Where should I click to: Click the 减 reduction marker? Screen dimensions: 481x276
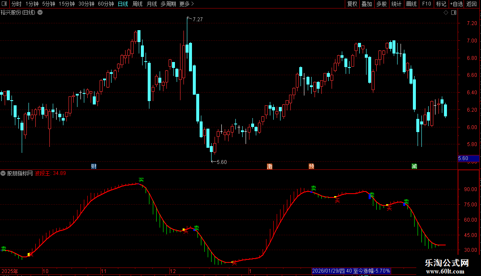coord(415,166)
